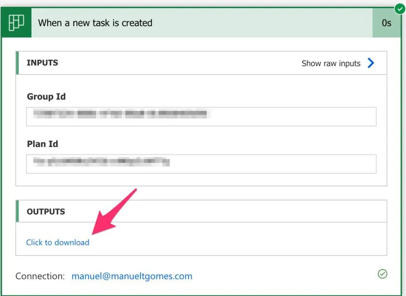Click the Connection label text
This screenshot has height=296, width=406.
pyautogui.click(x=40, y=276)
